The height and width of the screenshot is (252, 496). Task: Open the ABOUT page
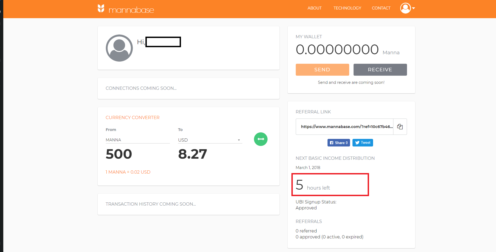coord(314,8)
